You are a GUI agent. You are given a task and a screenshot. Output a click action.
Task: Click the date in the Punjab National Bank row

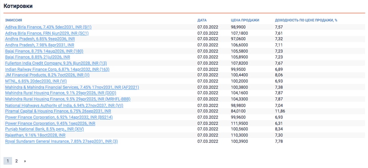[x=208, y=129]
